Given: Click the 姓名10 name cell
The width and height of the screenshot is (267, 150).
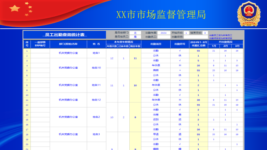Looking at the screenshot, I should point(96,67).
